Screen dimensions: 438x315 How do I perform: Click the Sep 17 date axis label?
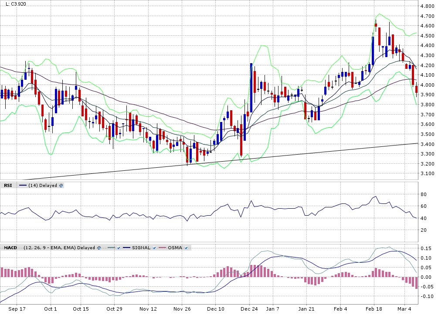[x=17, y=309]
